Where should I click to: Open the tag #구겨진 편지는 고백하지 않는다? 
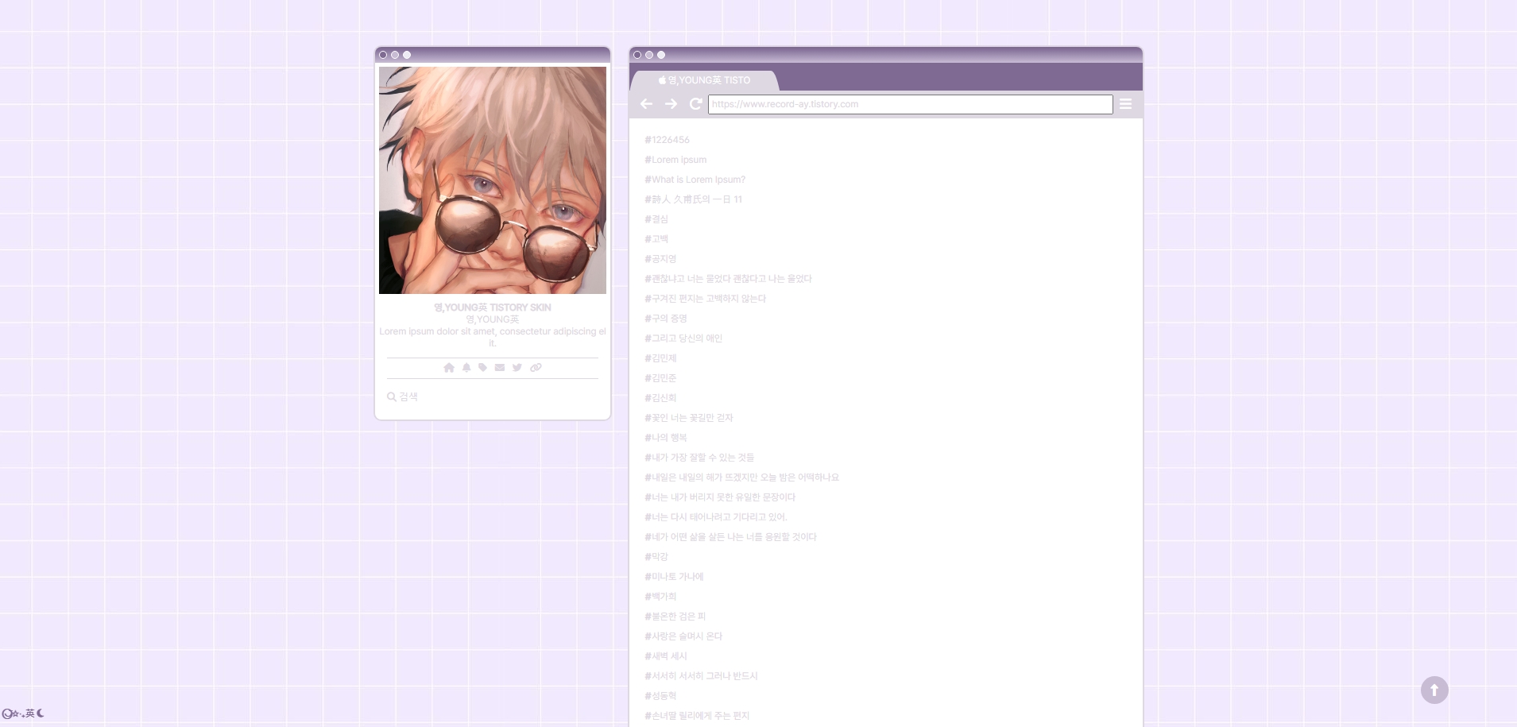coord(705,299)
